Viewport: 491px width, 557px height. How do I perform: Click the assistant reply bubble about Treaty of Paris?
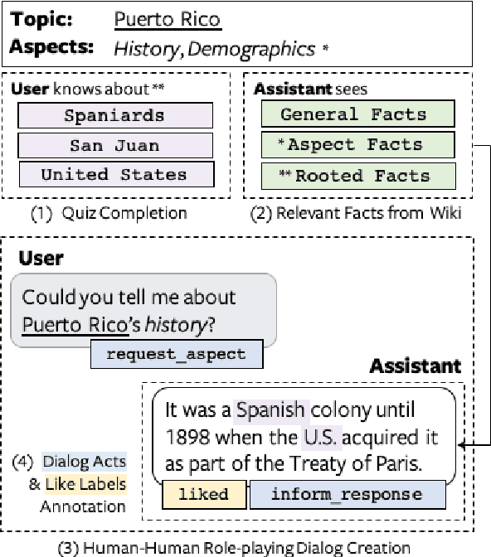(x=304, y=437)
